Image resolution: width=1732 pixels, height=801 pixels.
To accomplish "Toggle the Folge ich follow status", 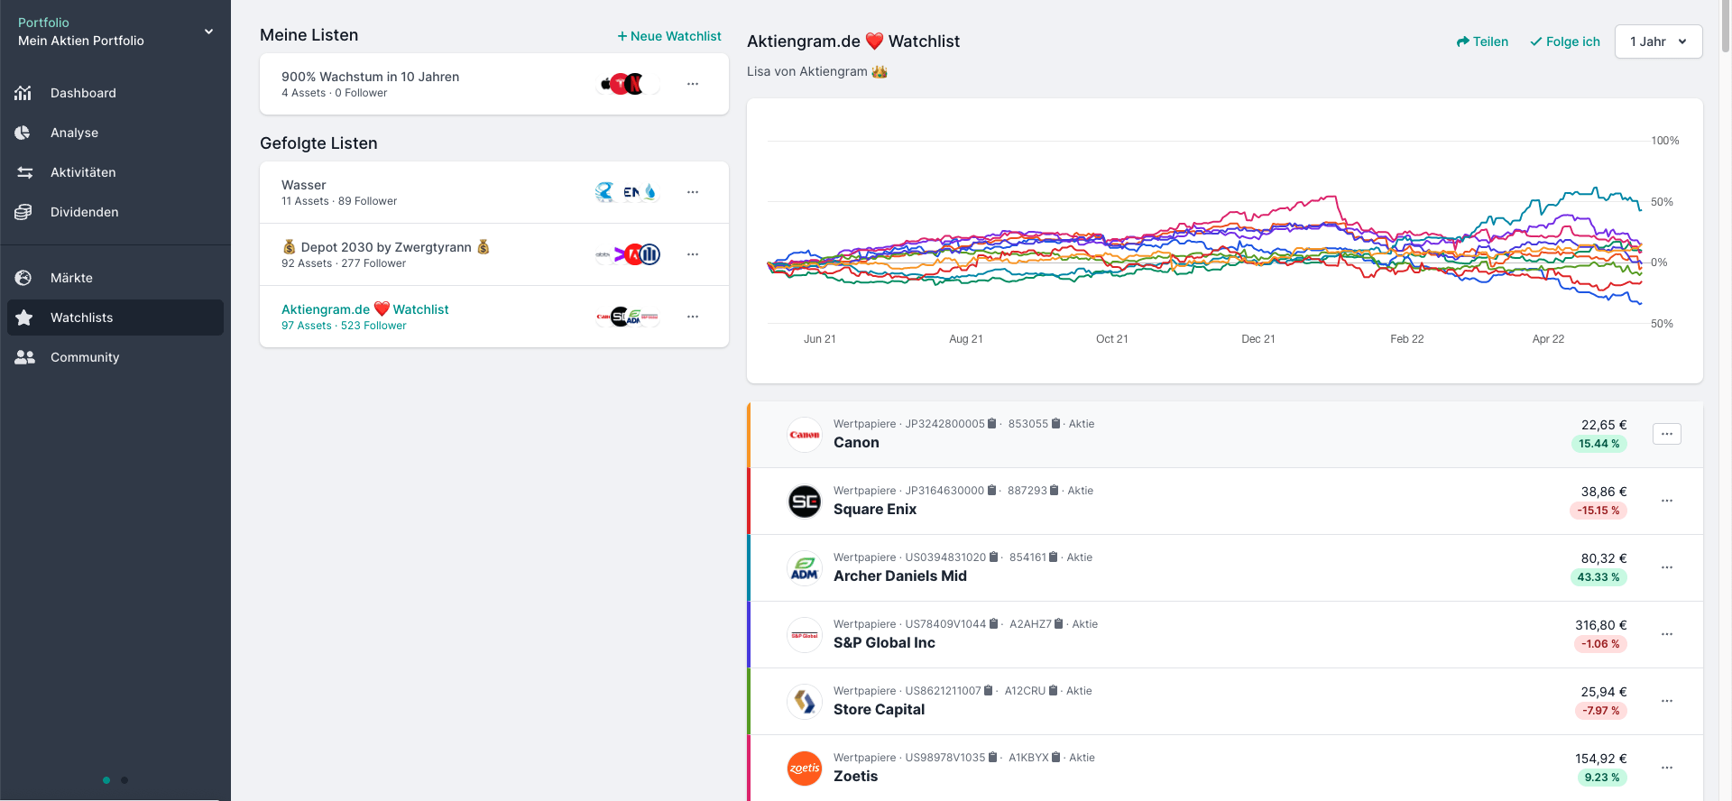I will (x=1565, y=41).
